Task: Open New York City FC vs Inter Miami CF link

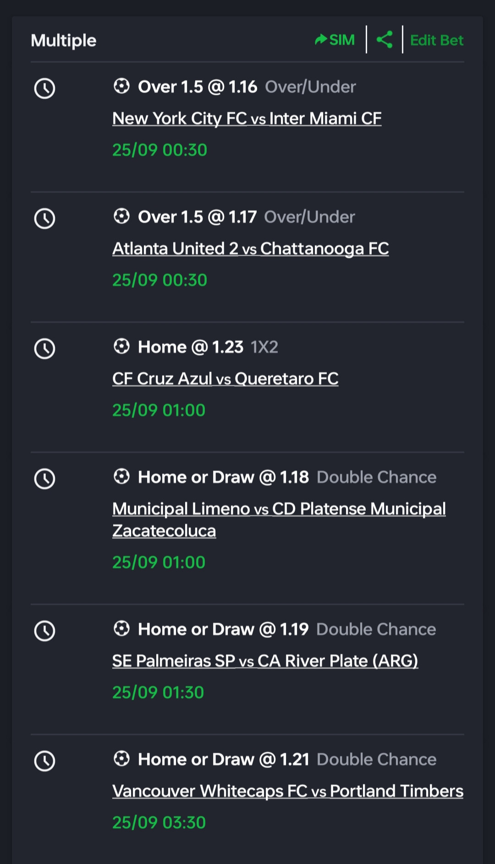Action: point(247,118)
